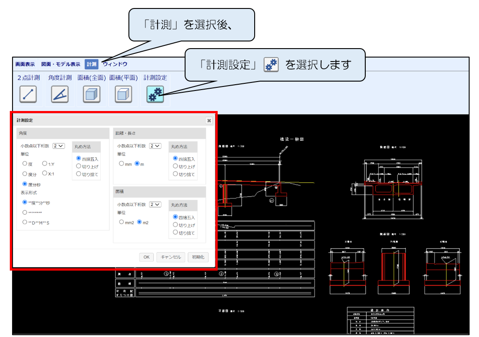The width and height of the screenshot is (479, 337).
Task: Open the 画面表示 menu
Action: point(25,64)
